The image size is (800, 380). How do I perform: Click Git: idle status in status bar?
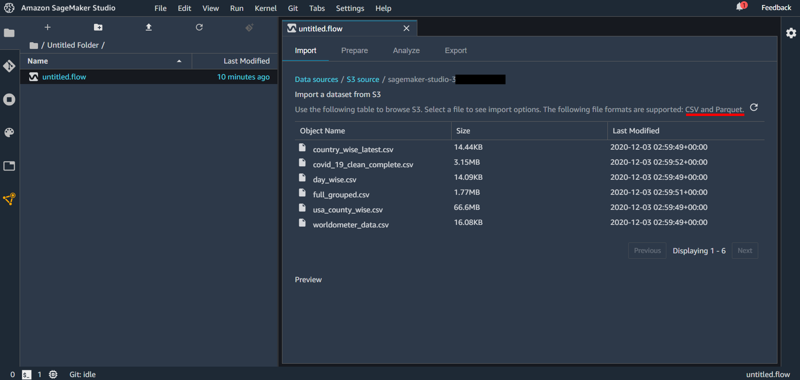click(x=83, y=374)
